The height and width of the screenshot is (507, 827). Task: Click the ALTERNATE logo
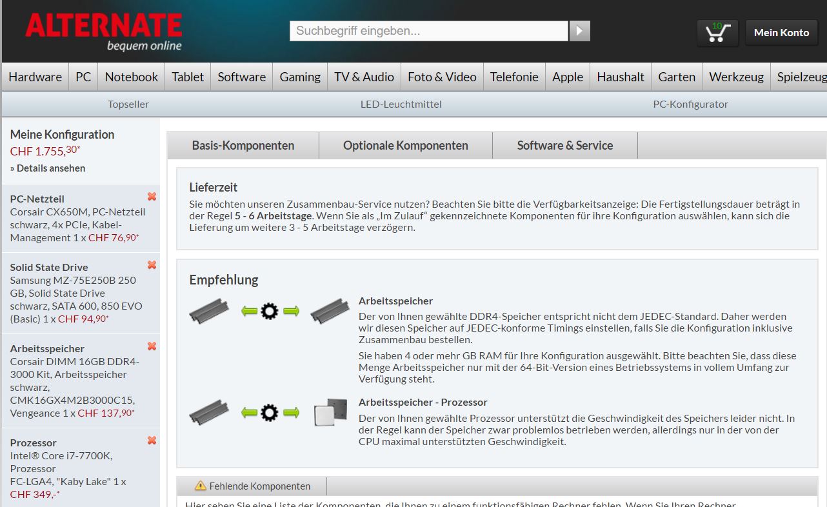pos(104,32)
